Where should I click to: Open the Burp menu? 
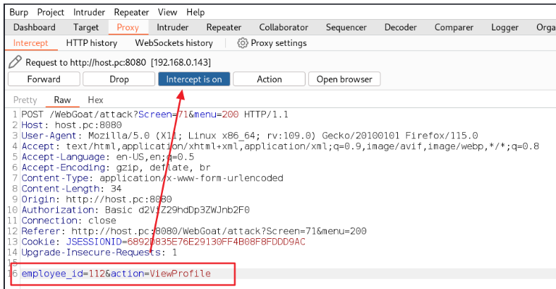(x=19, y=13)
